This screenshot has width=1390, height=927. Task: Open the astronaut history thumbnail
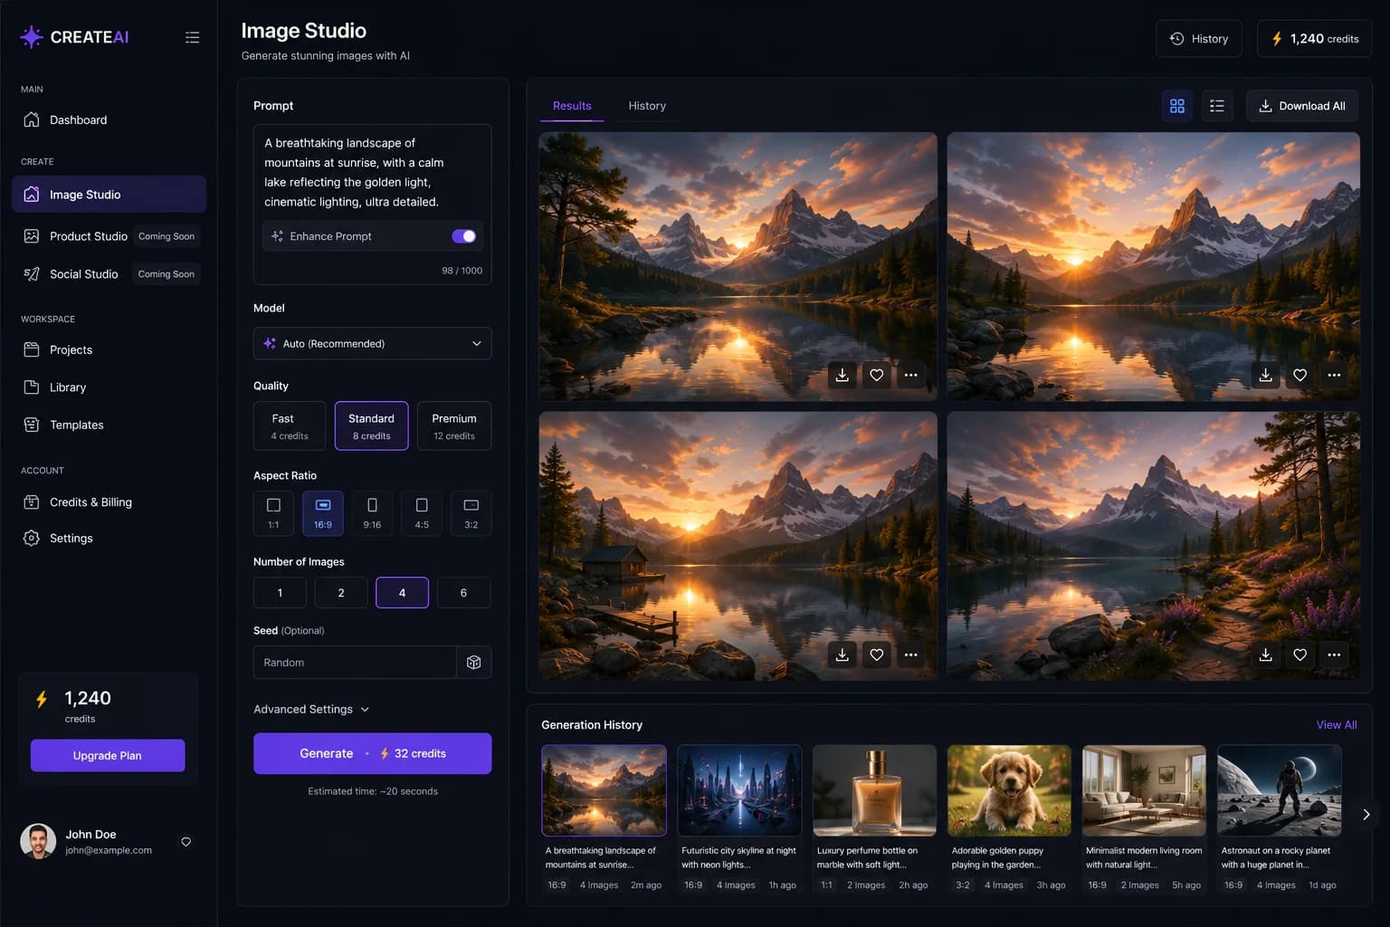[1279, 790]
